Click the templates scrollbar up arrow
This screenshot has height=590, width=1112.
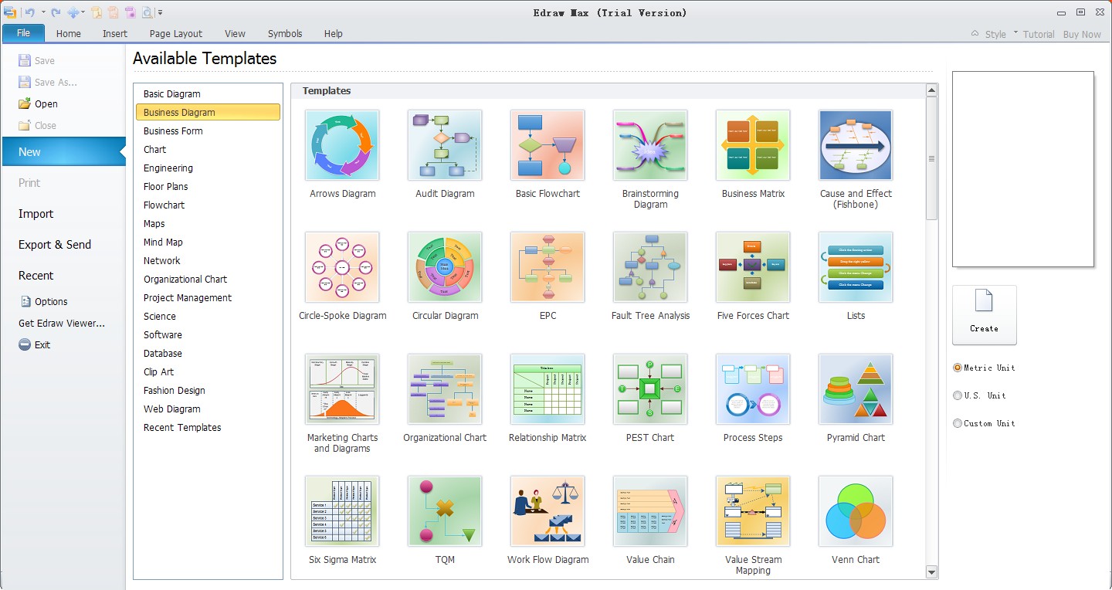[x=931, y=90]
